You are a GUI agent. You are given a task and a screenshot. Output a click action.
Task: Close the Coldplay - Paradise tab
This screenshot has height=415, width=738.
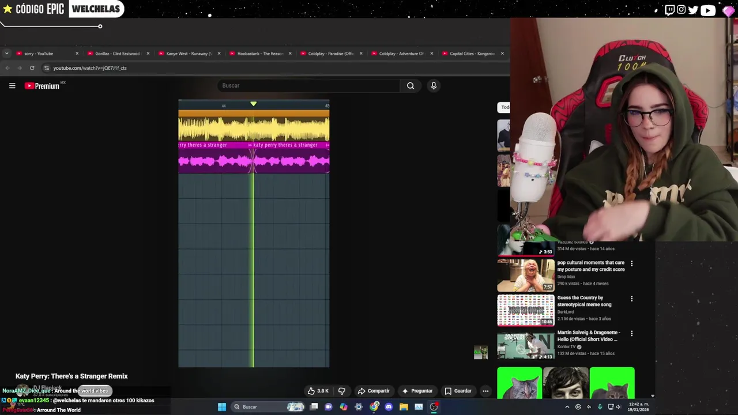click(x=361, y=54)
